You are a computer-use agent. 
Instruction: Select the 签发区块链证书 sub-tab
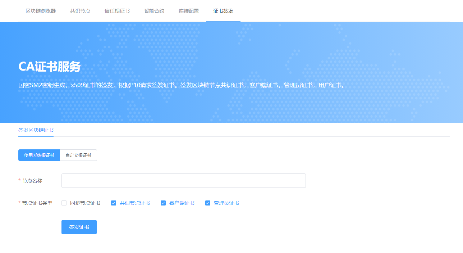tap(36, 130)
